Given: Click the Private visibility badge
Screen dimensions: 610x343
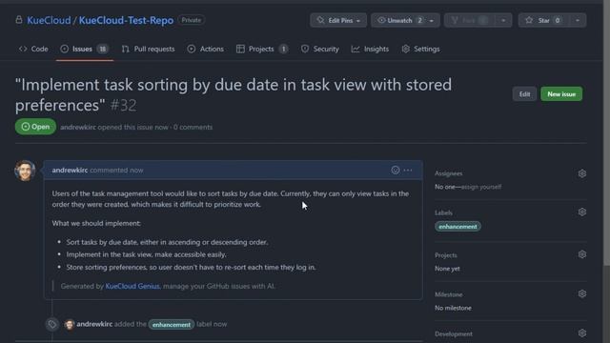Looking at the screenshot, I should [192, 20].
